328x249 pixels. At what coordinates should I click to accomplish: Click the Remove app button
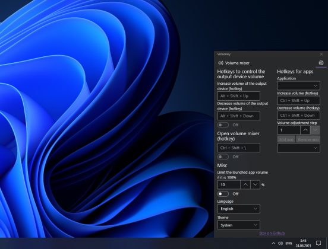[x=308, y=139]
